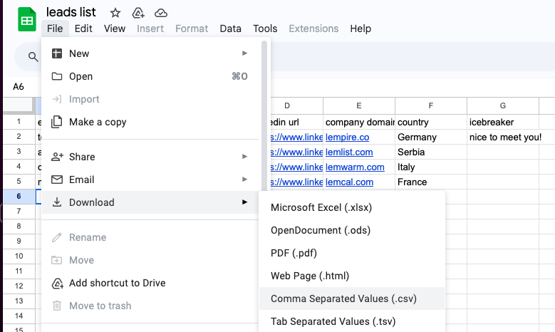Click the Add shortcut to Drive icon
Viewport: 555px width, 332px height.
[57, 283]
